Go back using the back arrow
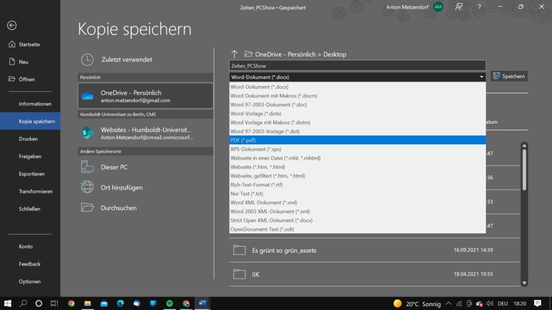The image size is (552, 310). point(12,25)
